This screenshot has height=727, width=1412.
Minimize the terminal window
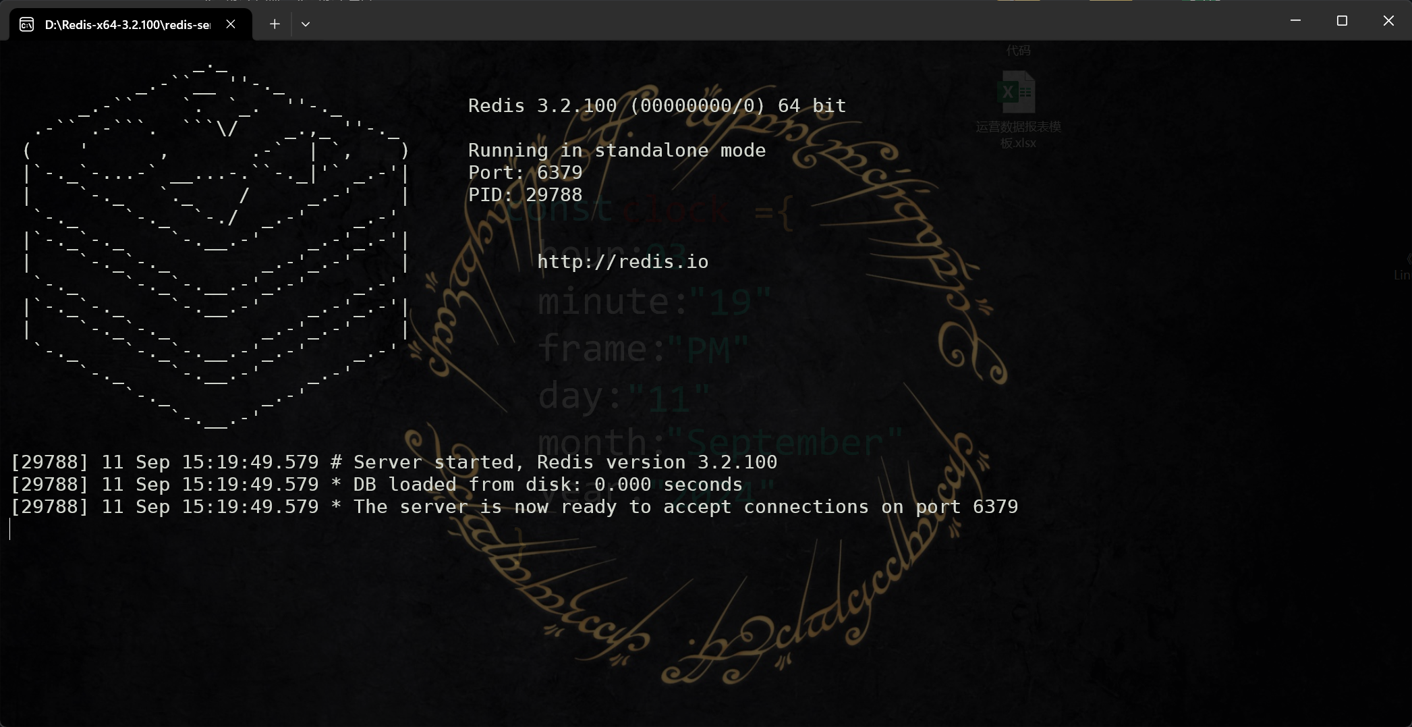click(1295, 21)
